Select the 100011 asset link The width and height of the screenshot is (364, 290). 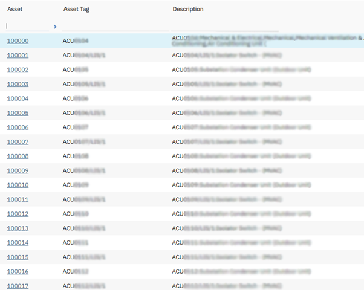pos(18,199)
